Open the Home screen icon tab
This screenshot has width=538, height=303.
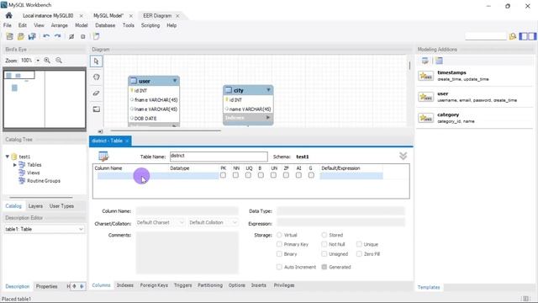(x=9, y=15)
